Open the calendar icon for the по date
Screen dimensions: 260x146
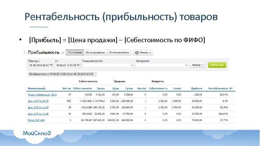[x=78, y=65]
